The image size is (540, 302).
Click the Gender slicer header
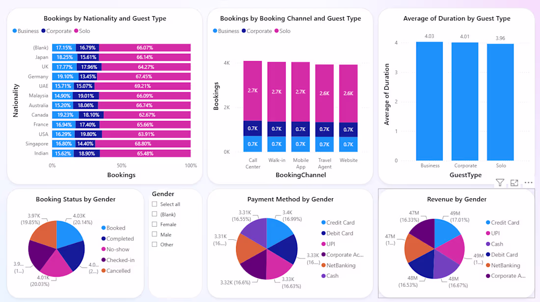point(163,194)
